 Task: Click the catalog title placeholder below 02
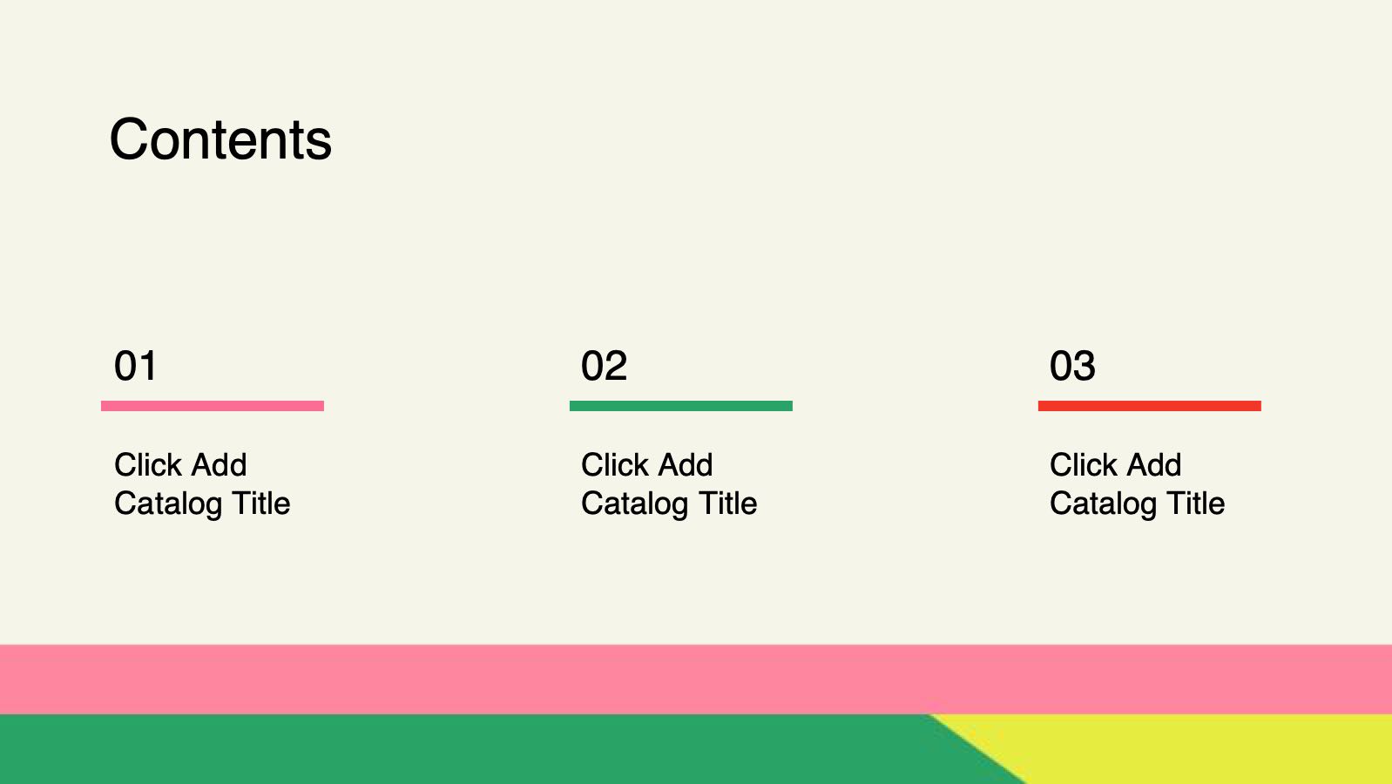tap(669, 484)
